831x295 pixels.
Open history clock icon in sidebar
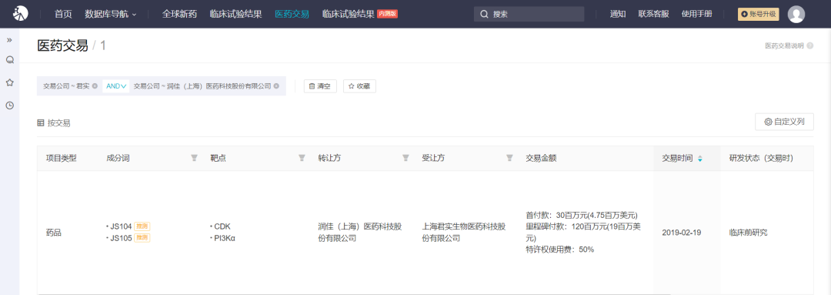(x=9, y=106)
